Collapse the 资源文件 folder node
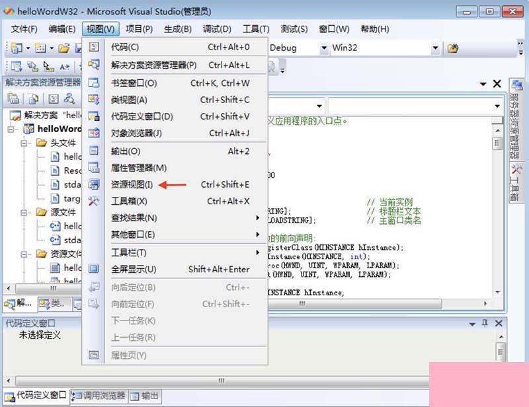The image size is (529, 407). coord(24,254)
